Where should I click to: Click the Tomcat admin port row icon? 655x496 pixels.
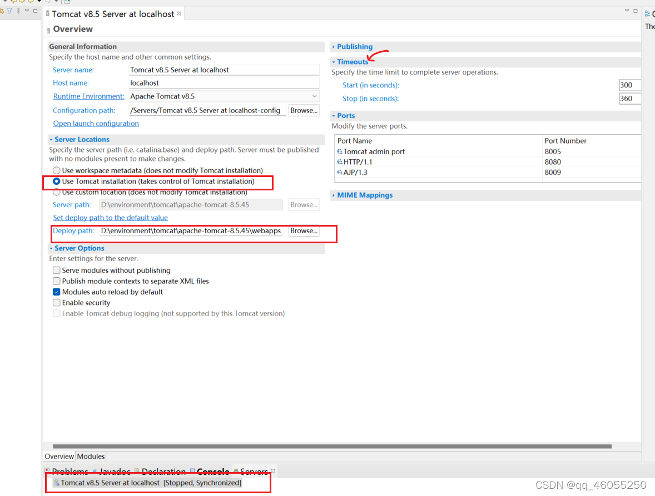(x=340, y=151)
